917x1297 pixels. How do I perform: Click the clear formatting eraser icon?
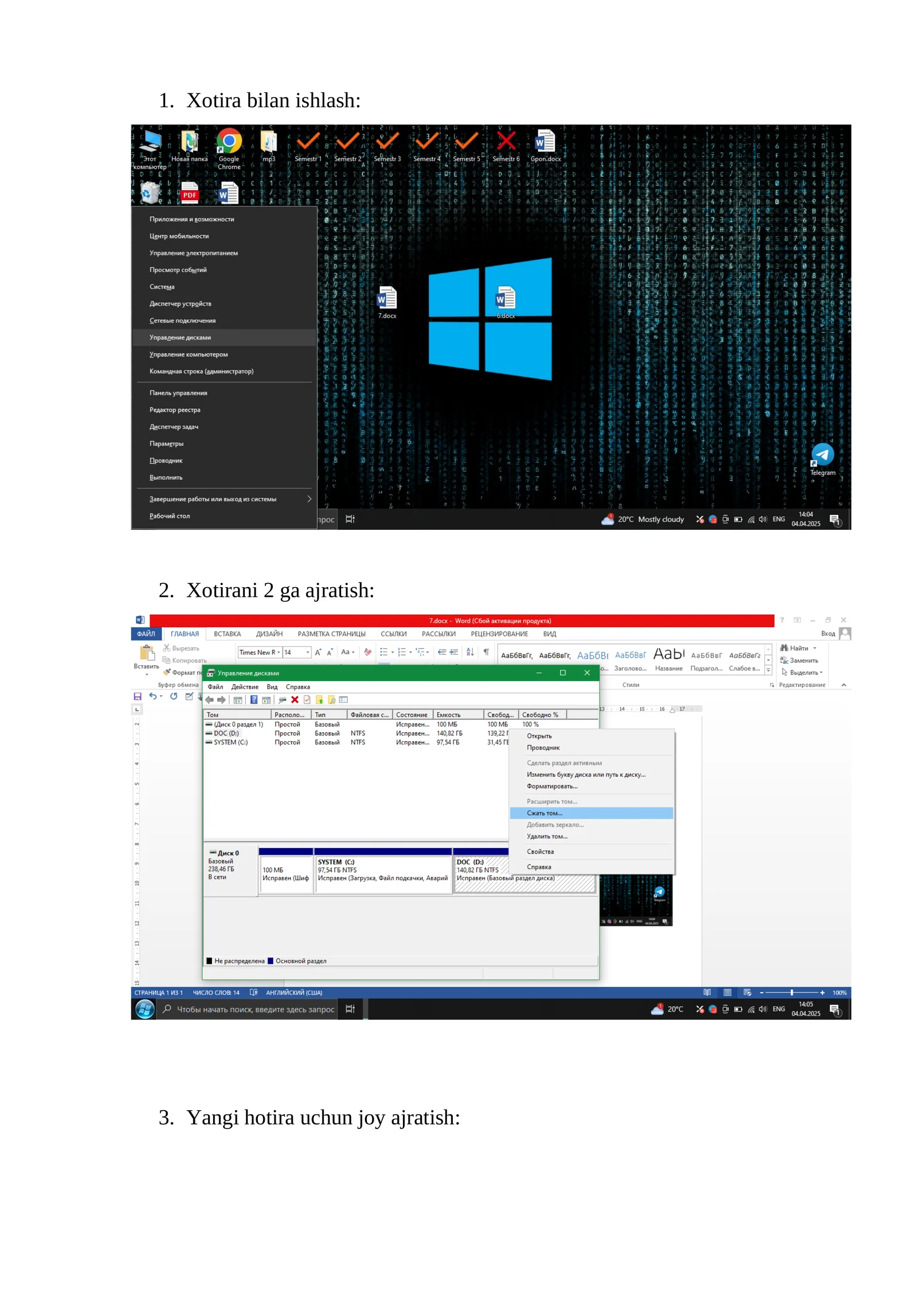(368, 652)
